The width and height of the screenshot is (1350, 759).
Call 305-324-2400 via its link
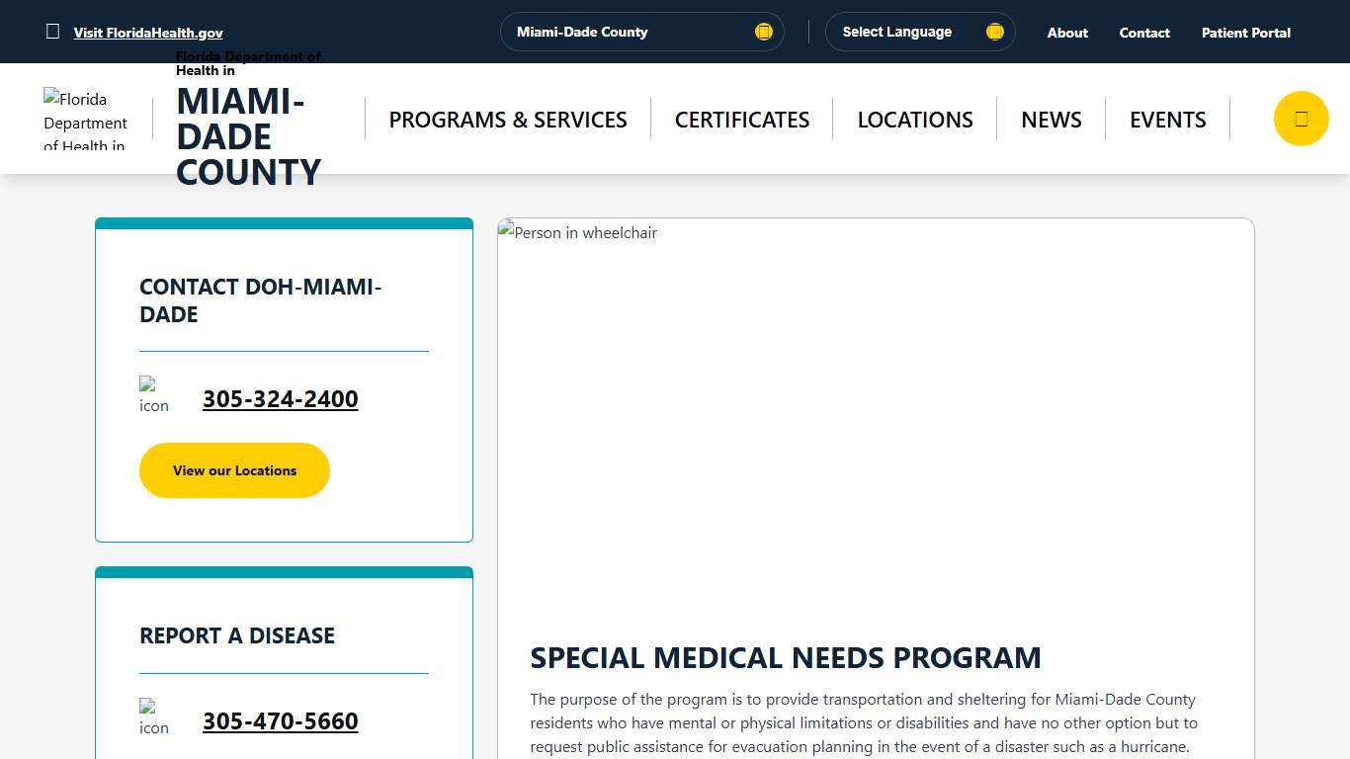pyautogui.click(x=280, y=399)
